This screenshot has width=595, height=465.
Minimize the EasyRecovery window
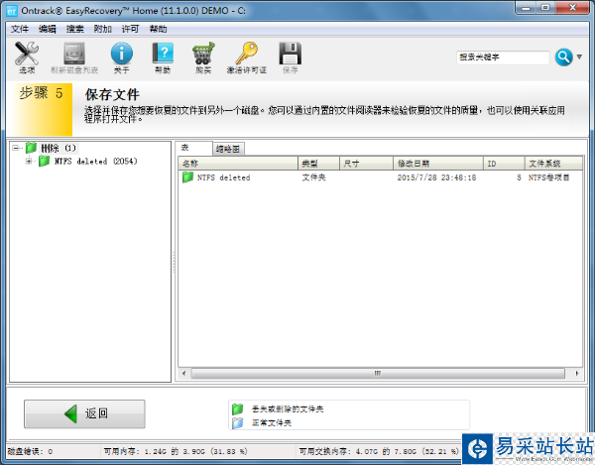click(x=526, y=8)
